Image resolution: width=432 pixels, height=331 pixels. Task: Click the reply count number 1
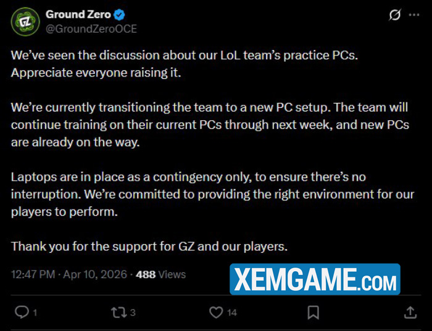[x=35, y=313]
